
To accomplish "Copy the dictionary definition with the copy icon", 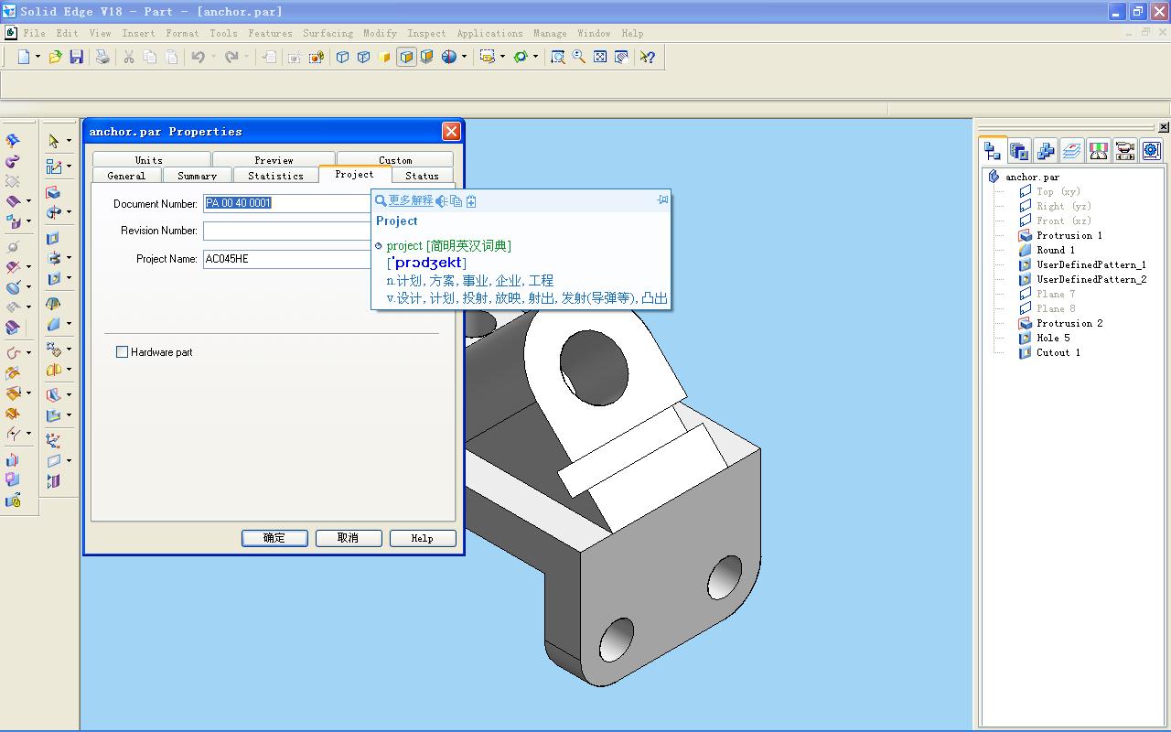I will click(x=456, y=201).
